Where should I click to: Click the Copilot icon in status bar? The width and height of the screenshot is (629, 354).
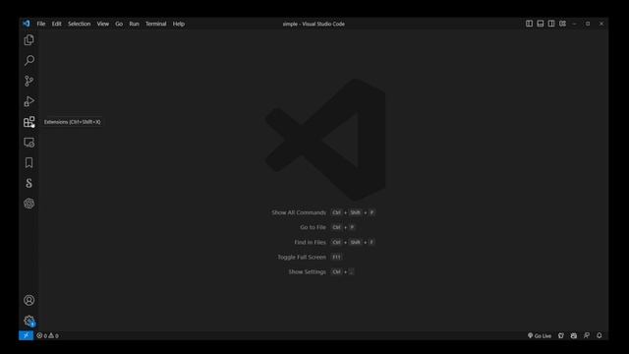tap(574, 335)
